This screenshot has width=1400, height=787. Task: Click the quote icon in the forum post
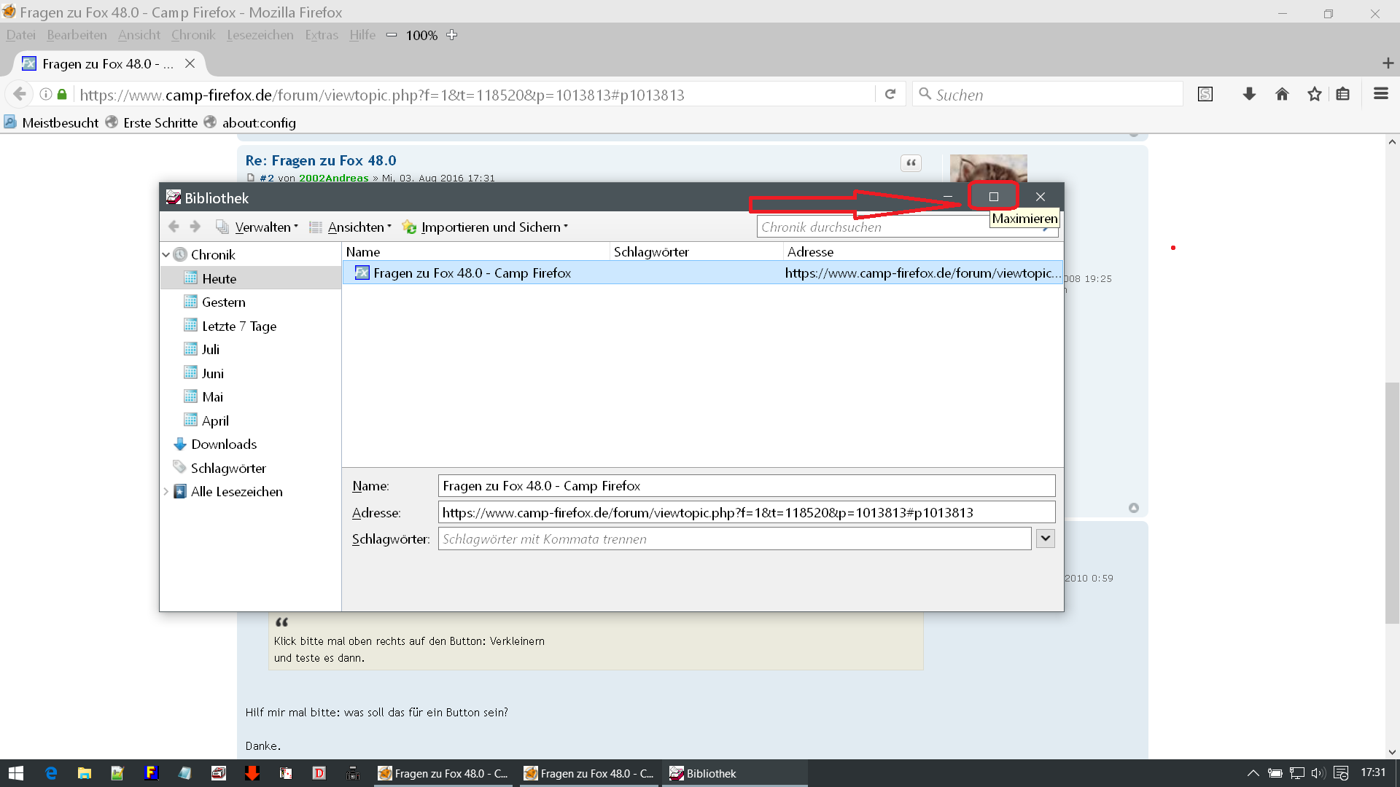point(911,163)
